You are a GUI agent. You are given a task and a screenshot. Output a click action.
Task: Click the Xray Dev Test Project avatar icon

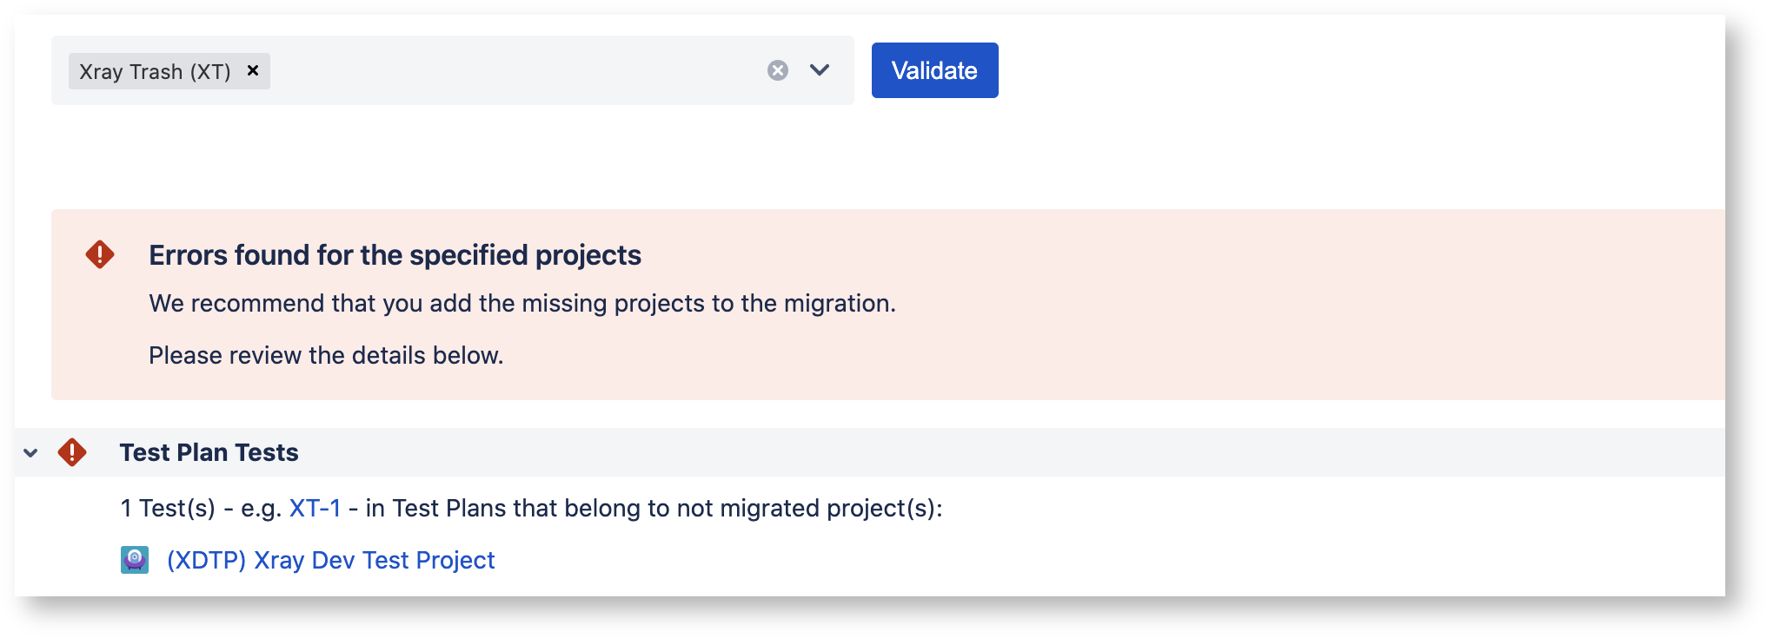click(x=135, y=560)
